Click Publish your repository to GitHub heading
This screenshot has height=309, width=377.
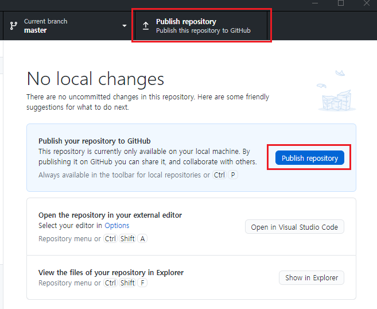(x=95, y=141)
